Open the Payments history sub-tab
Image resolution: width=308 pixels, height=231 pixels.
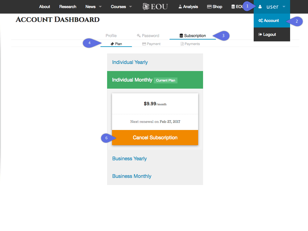190,44
